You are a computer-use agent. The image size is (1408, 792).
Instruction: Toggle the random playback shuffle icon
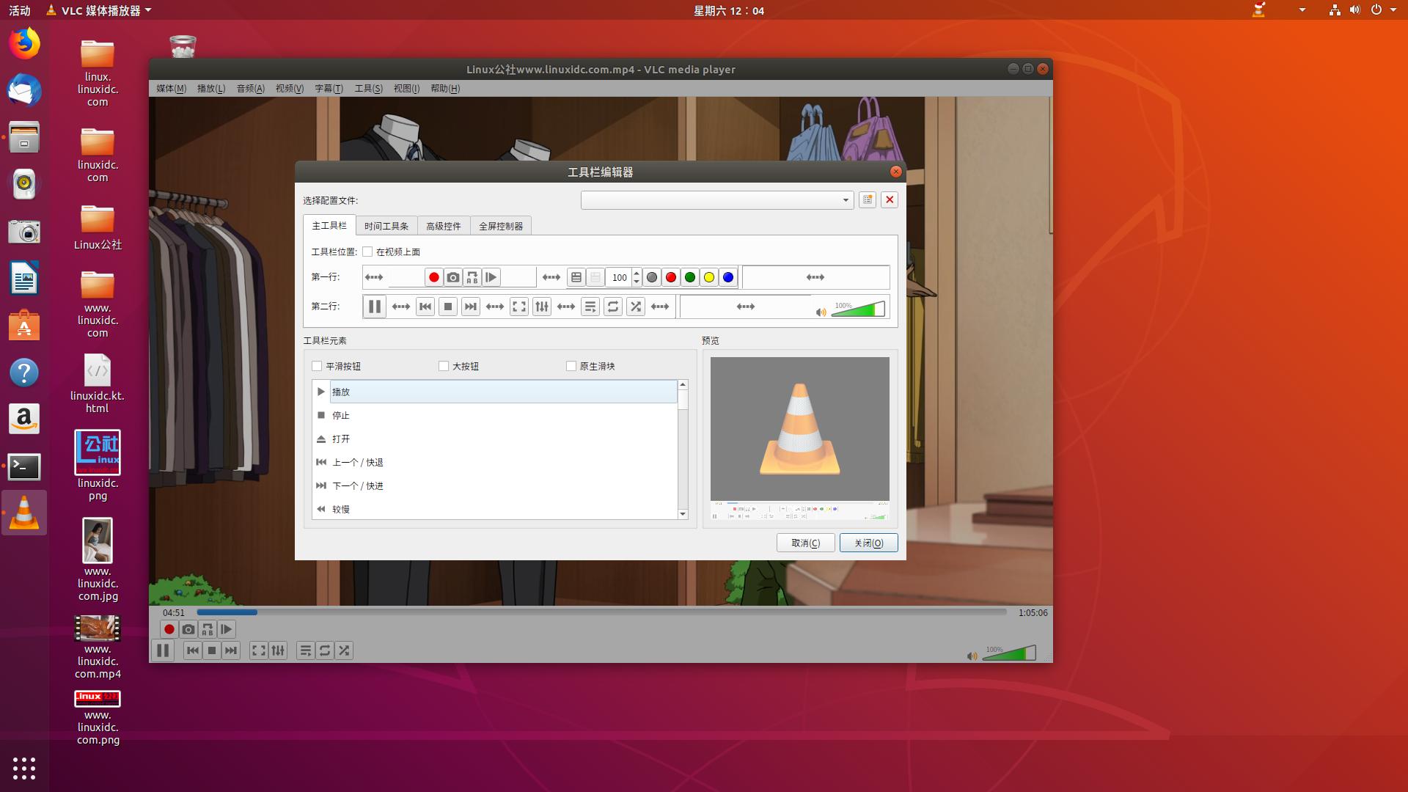pos(636,307)
